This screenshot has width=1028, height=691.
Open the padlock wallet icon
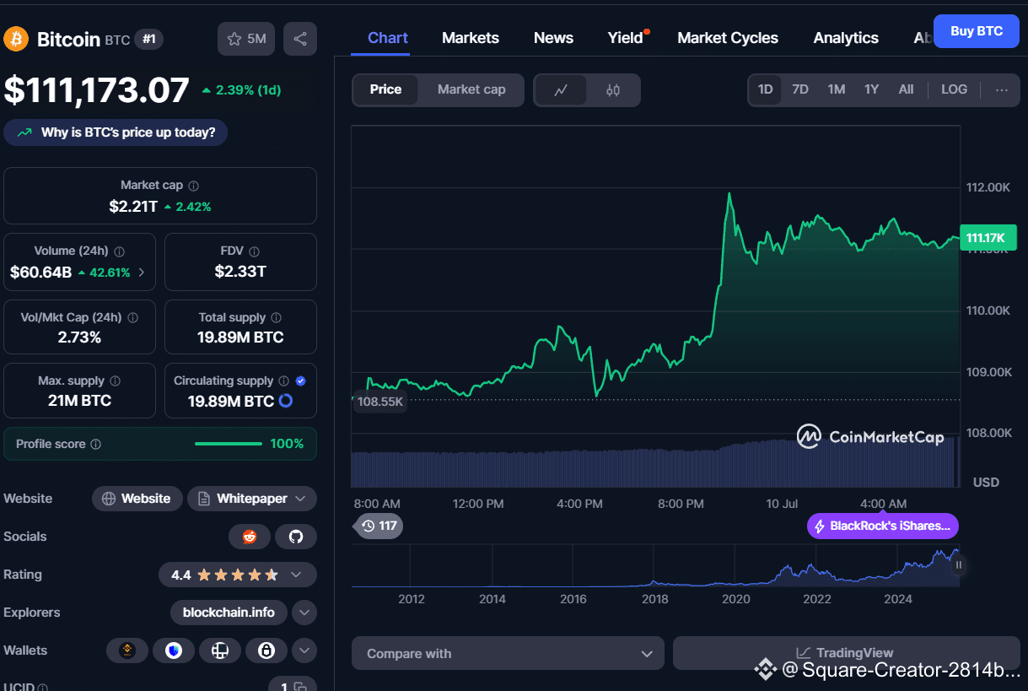[266, 651]
